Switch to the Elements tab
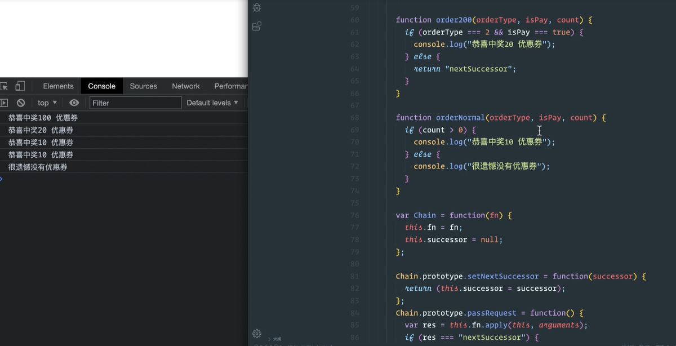The width and height of the screenshot is (676, 346). pyautogui.click(x=58, y=86)
